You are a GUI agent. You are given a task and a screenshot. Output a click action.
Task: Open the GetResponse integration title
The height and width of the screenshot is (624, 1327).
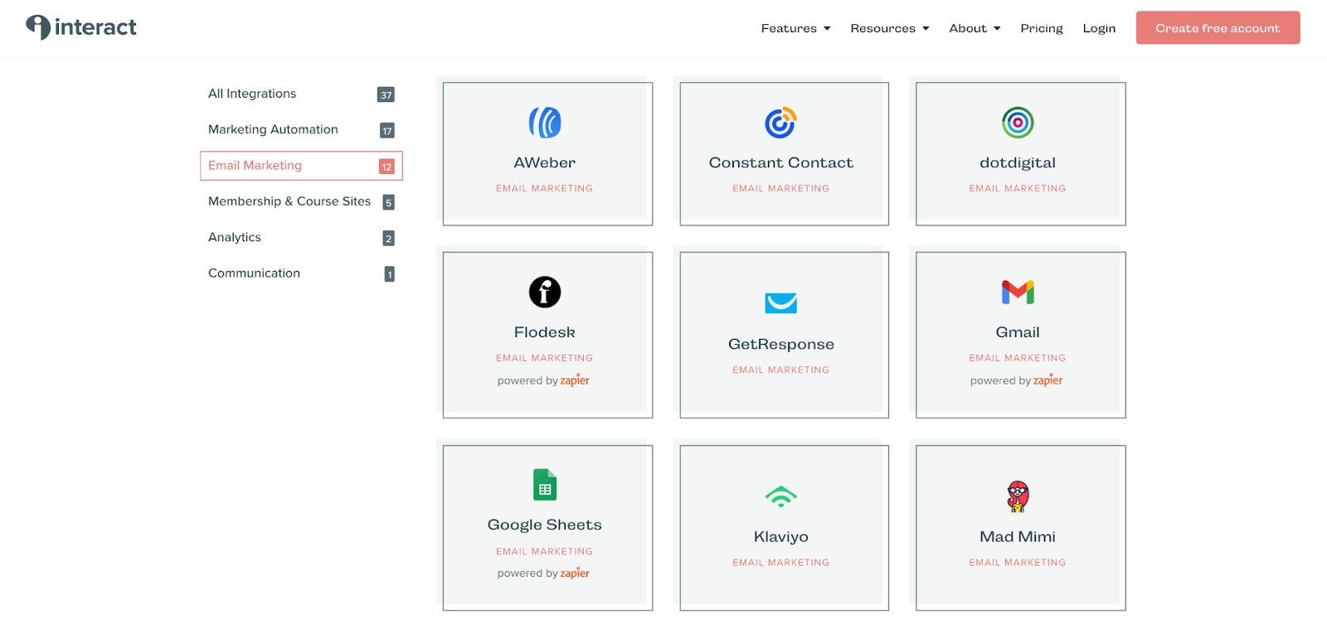[780, 344]
